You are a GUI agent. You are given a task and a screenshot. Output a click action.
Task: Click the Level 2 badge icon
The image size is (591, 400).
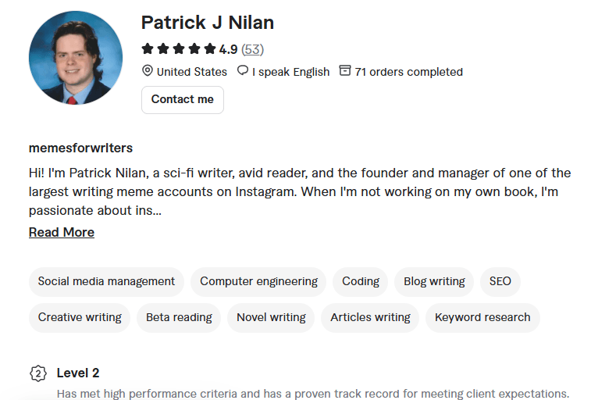[37, 373]
